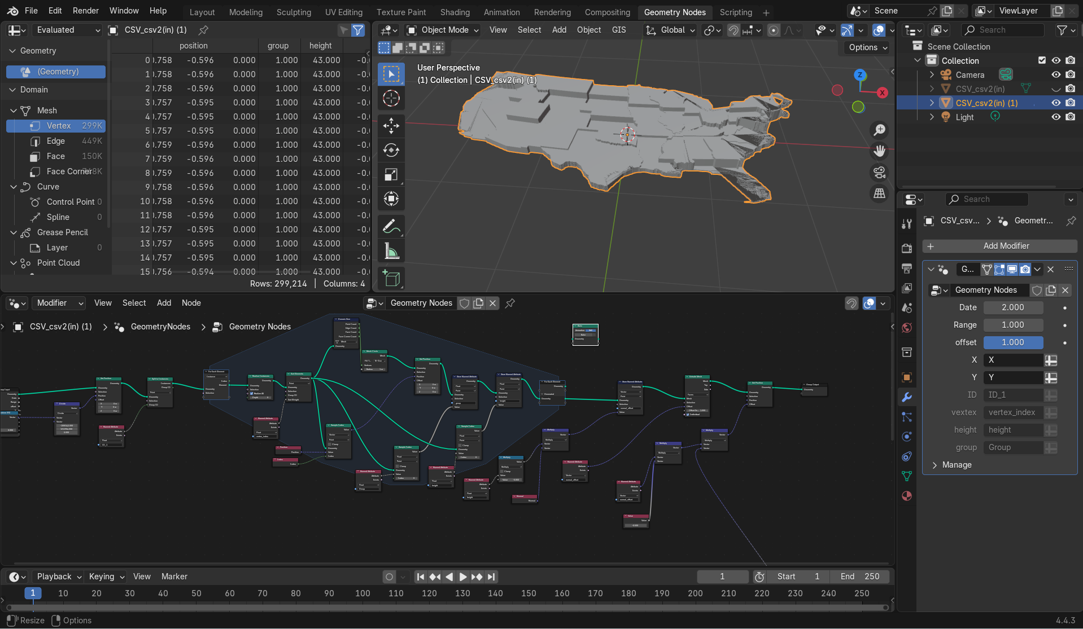Open the Options dropdown in viewport
Screen dimensions: 1083x629
tap(867, 47)
